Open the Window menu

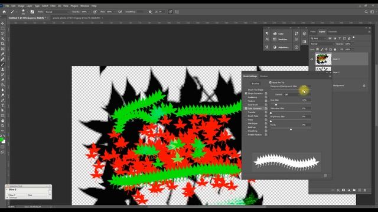pyautogui.click(x=84, y=6)
